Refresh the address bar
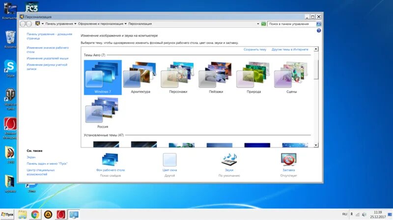The image size is (393, 220). (x=263, y=24)
